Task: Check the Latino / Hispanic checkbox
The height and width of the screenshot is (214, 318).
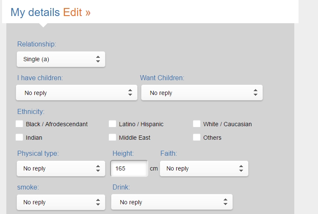Action: tap(112, 124)
